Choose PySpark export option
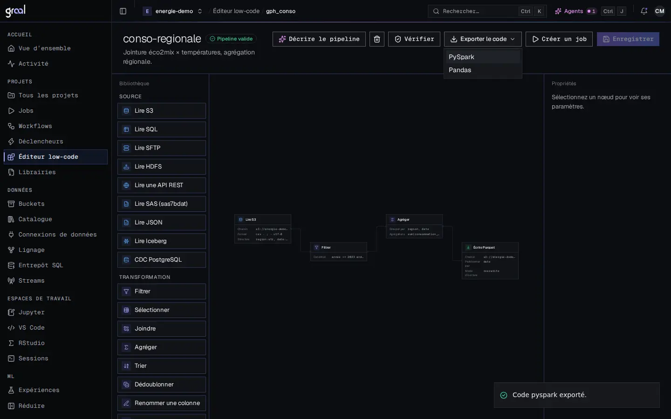Image resolution: width=671 pixels, height=419 pixels. click(483, 57)
